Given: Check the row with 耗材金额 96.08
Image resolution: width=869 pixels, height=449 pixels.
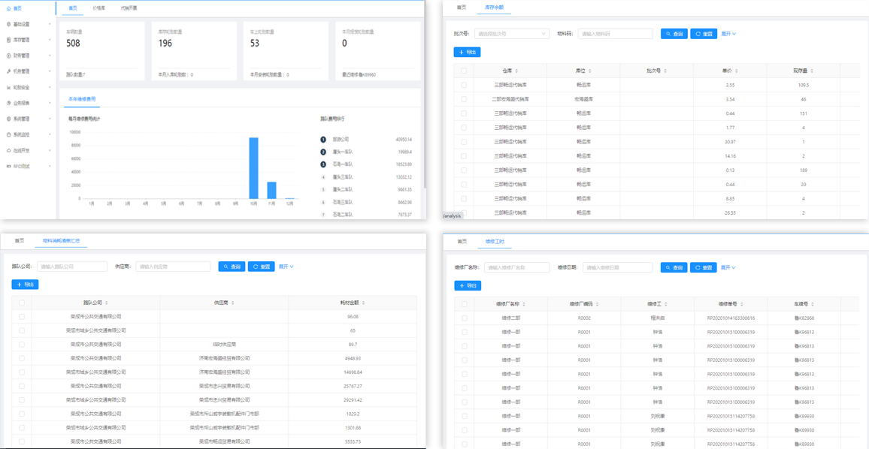Looking at the screenshot, I should coord(22,317).
